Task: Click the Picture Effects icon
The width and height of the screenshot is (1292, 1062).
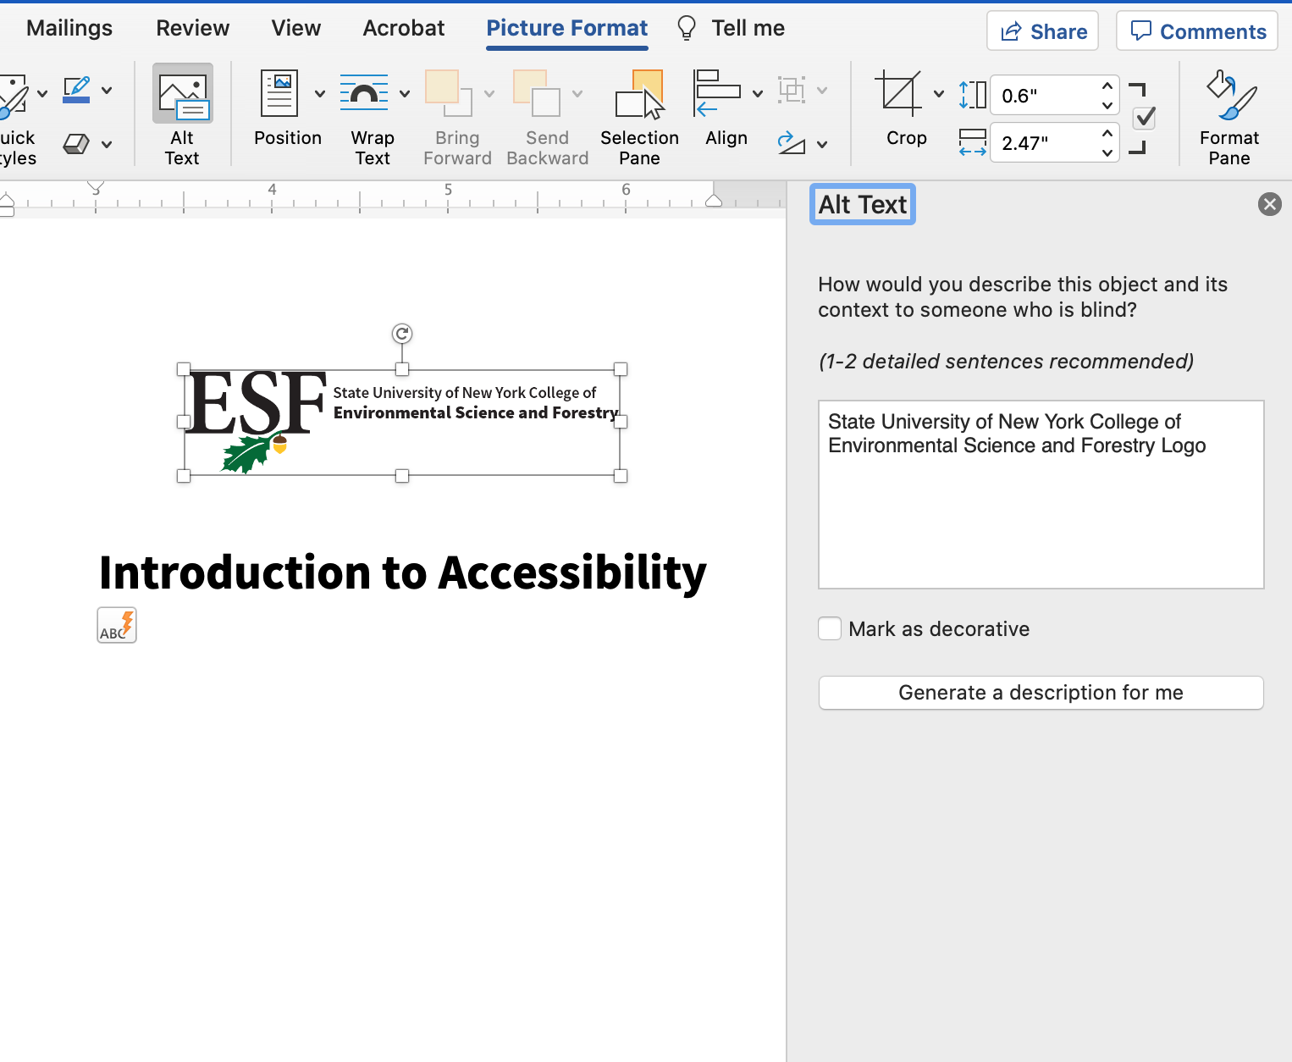Action: coord(76,144)
